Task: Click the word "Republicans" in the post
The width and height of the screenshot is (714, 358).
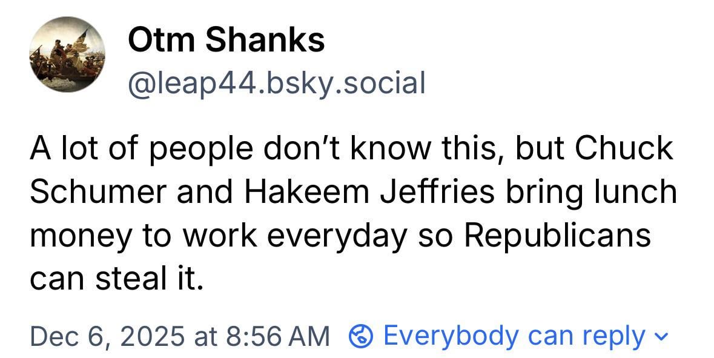Action: [557, 236]
